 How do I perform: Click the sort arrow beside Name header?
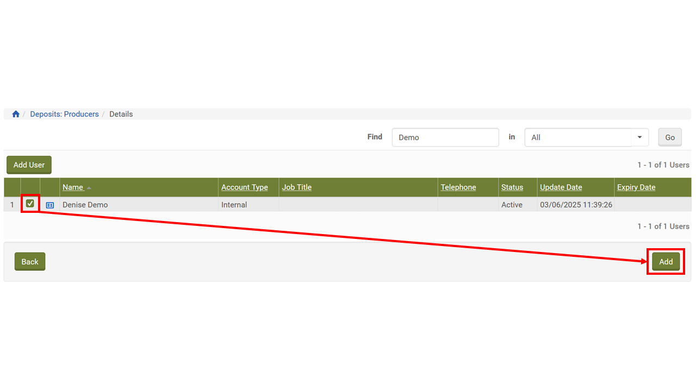pyautogui.click(x=89, y=188)
